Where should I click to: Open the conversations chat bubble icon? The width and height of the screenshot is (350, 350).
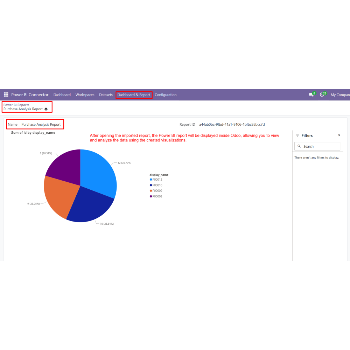[x=311, y=94]
